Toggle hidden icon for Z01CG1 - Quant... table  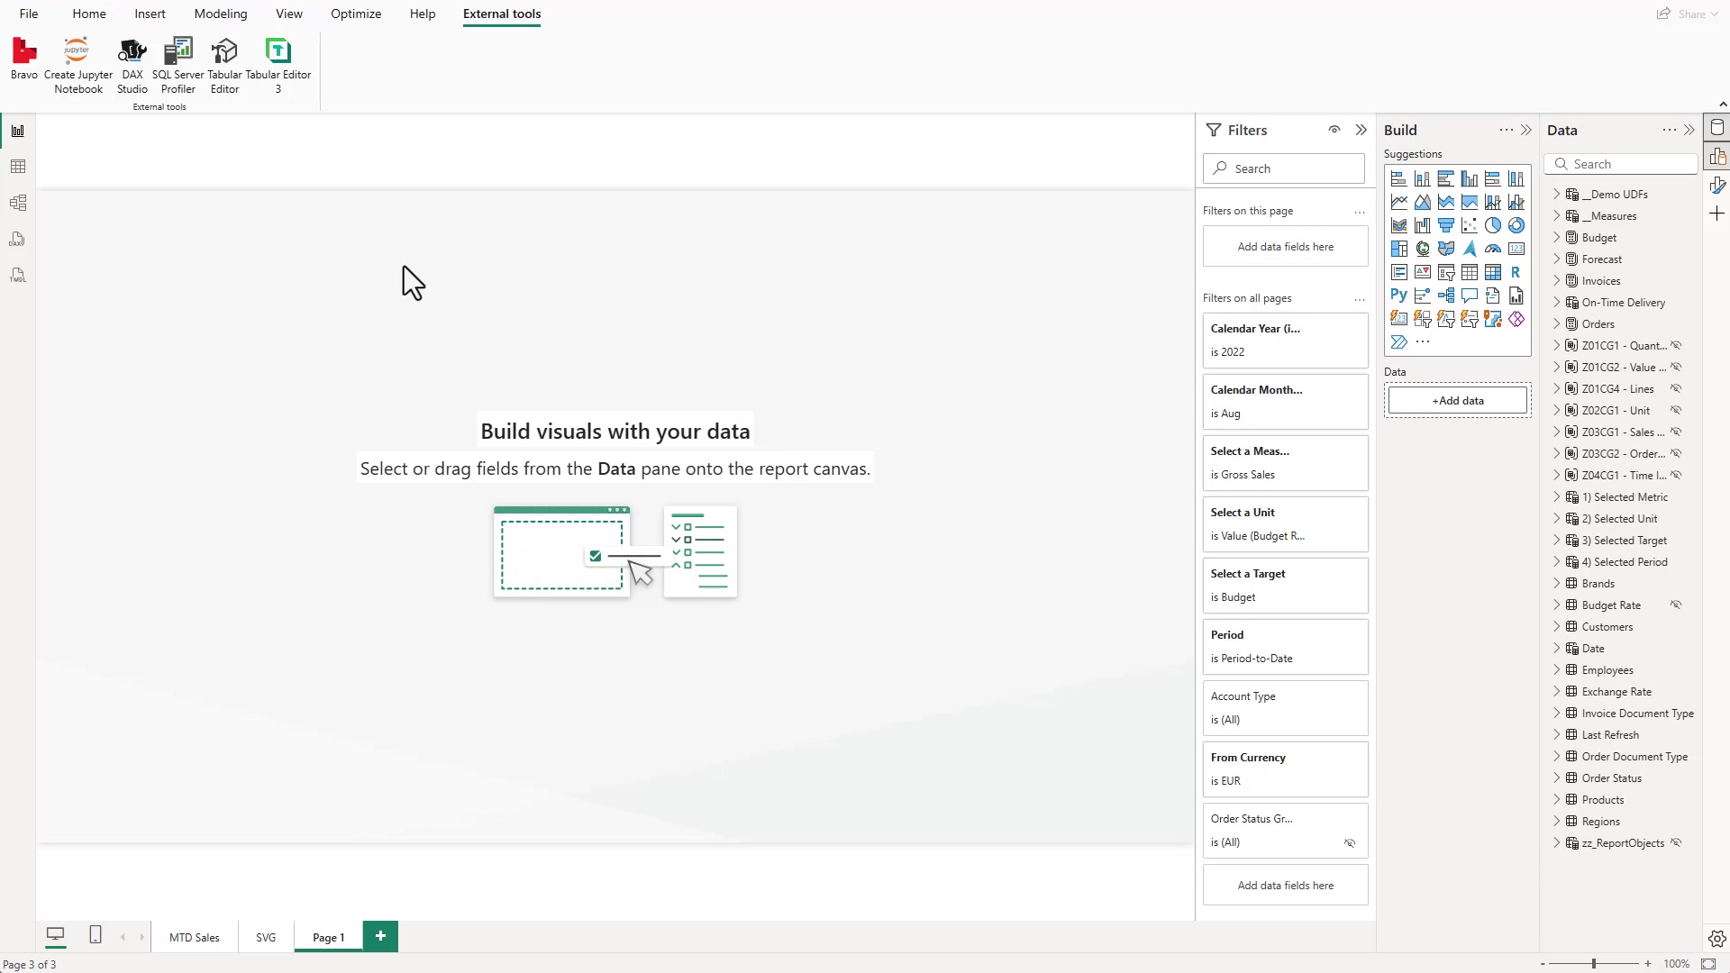click(1676, 346)
